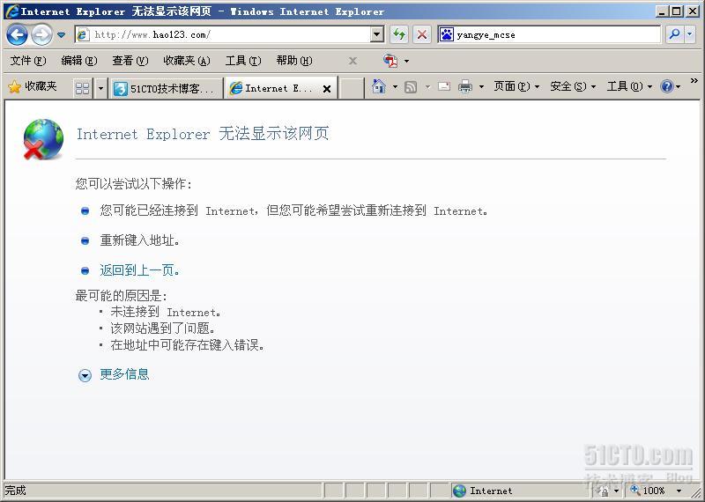The height and width of the screenshot is (502, 705).
Task: Open the 编辑(E) menu
Action: 79,61
